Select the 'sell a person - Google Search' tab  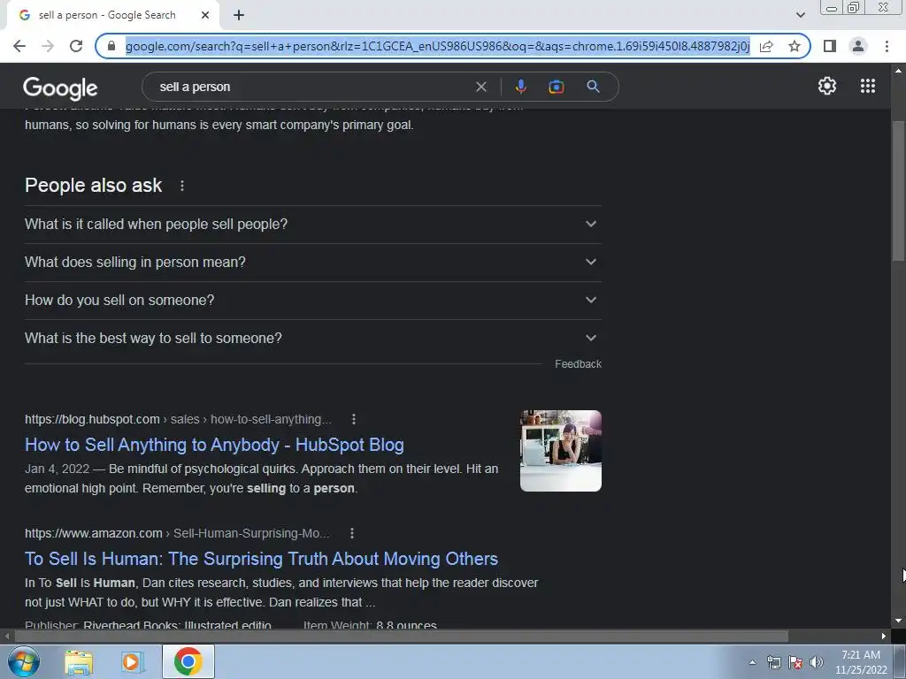coord(107,15)
